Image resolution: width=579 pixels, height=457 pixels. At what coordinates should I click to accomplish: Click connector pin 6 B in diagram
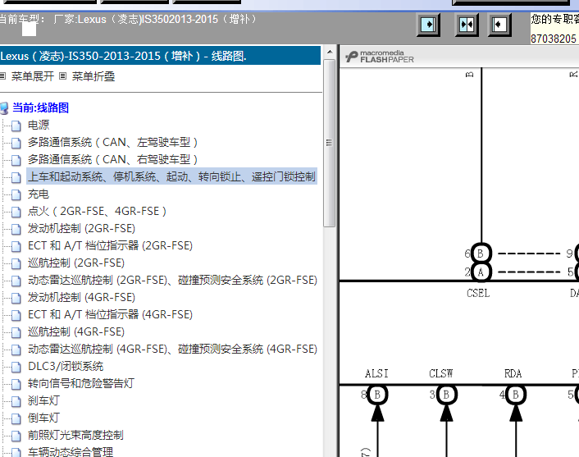(x=481, y=254)
